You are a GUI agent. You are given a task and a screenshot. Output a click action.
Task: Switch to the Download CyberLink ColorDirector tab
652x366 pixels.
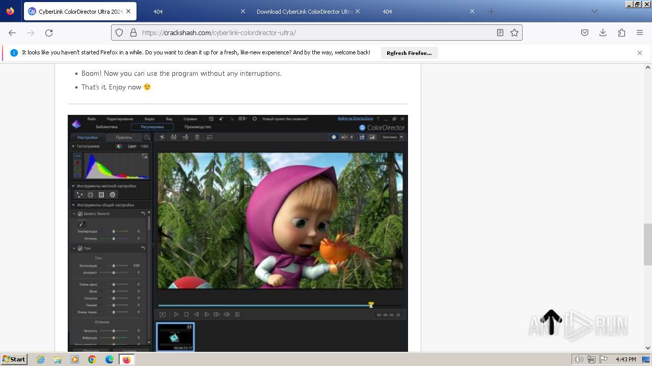[x=305, y=11]
